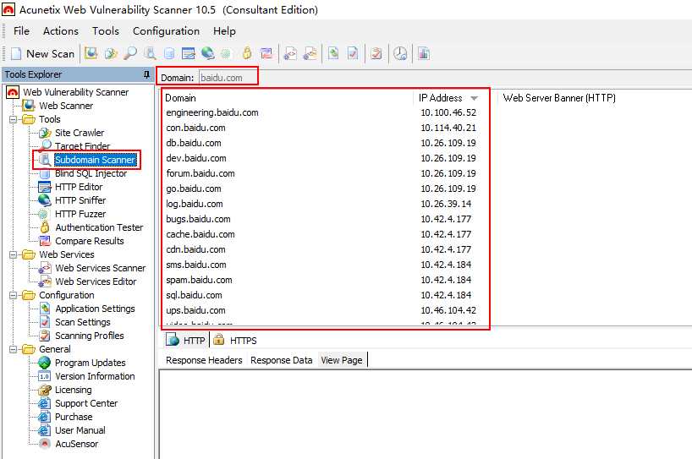Viewport: 692px width, 459px height.
Task: Open the Response Headers tab
Action: tap(204, 360)
